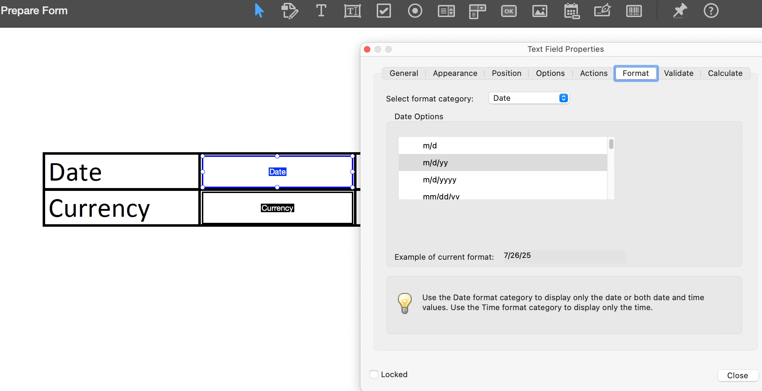
Task: Select the arrow selection tool
Action: coord(259,11)
